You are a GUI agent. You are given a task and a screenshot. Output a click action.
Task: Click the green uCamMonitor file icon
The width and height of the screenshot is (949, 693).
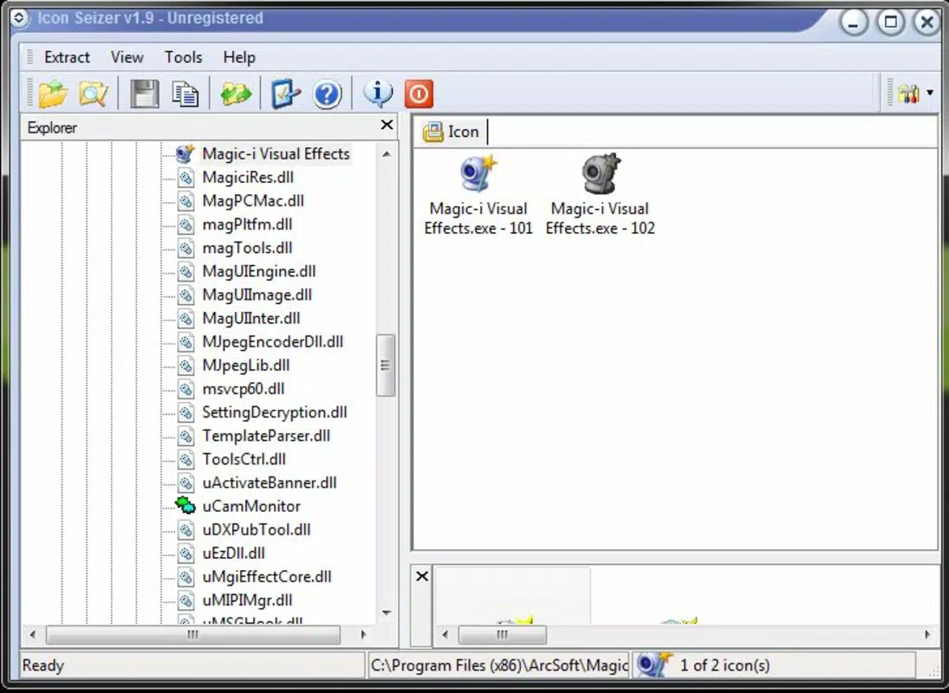[185, 506]
